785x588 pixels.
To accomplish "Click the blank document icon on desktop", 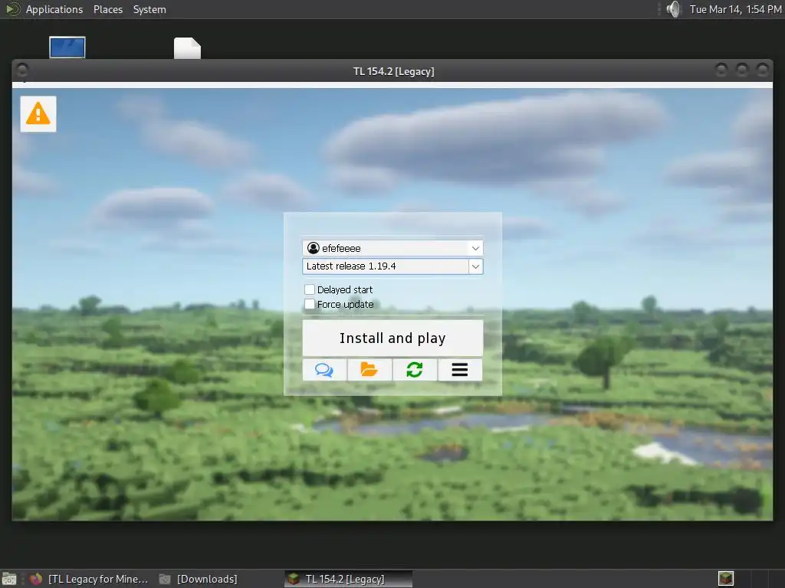I will tap(187, 48).
